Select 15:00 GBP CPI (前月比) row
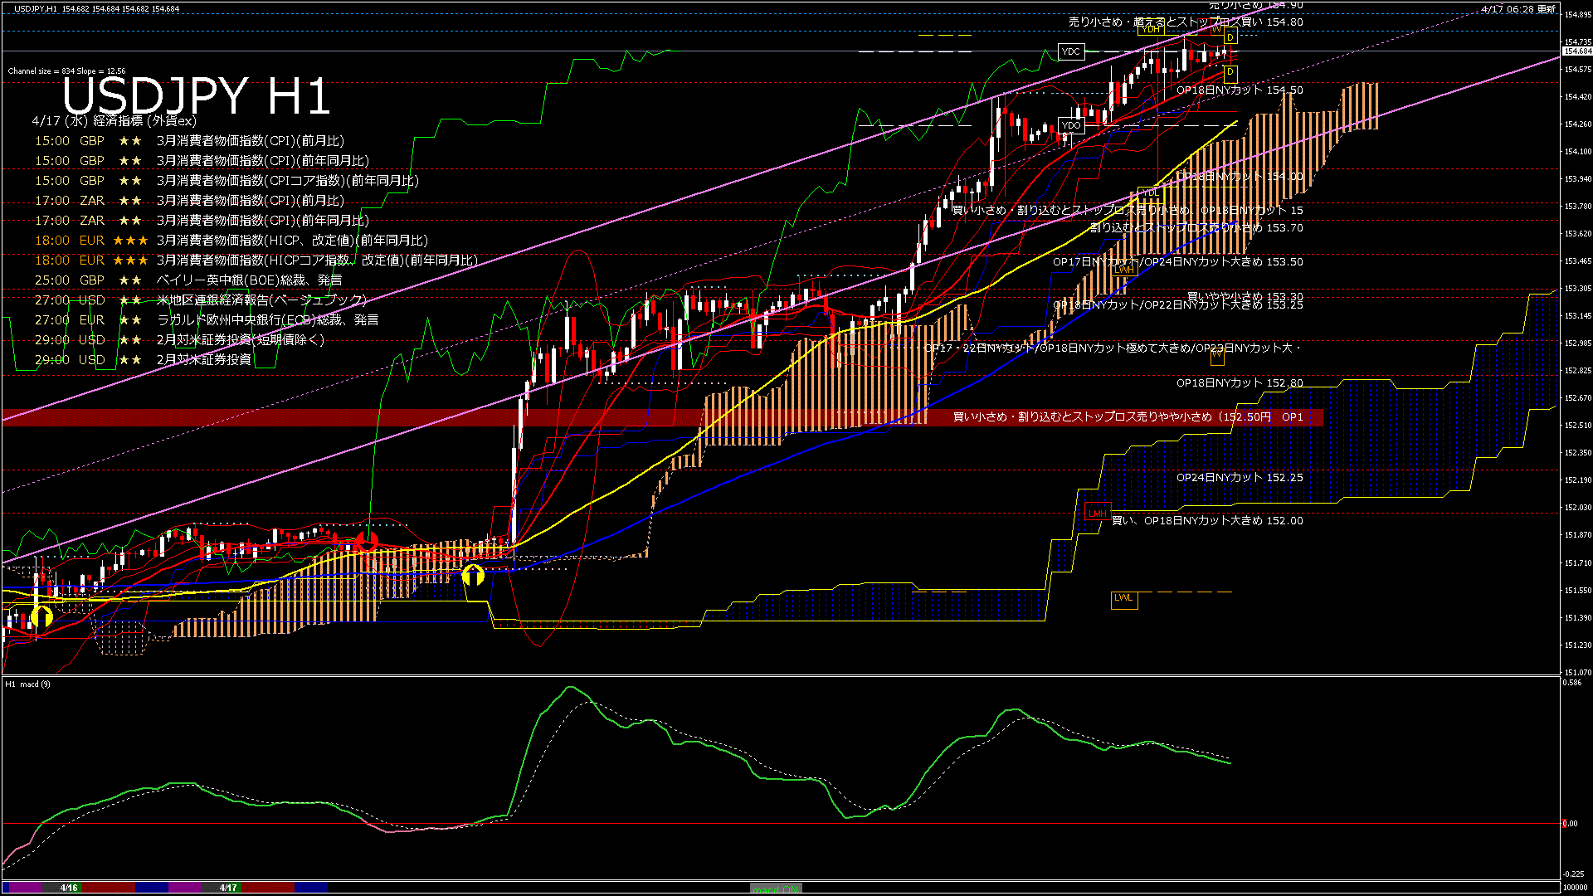This screenshot has width=1593, height=896. click(x=189, y=141)
